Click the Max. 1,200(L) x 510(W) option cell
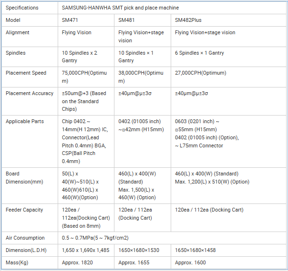The height and width of the screenshot is (271, 288). 228,185
